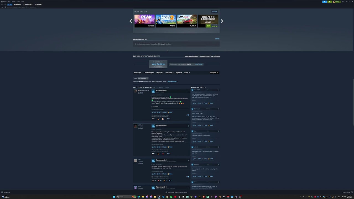The width and height of the screenshot is (354, 199).
Task: Vote No on Definitely Not an... review
Action: (x=159, y=112)
